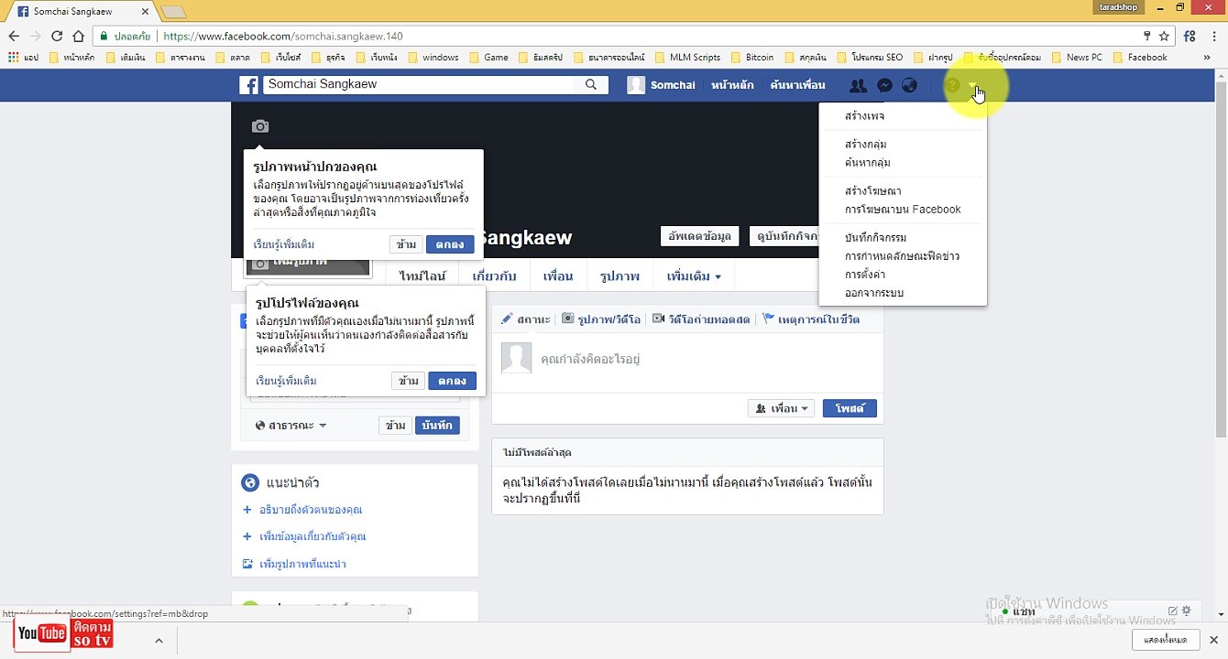Reload the page
Viewport: 1228px width, 659px height.
pos(57,37)
